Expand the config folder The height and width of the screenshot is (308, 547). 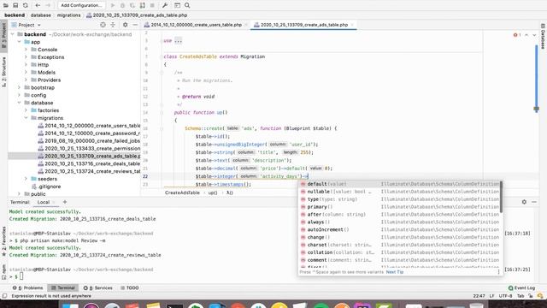click(20, 95)
